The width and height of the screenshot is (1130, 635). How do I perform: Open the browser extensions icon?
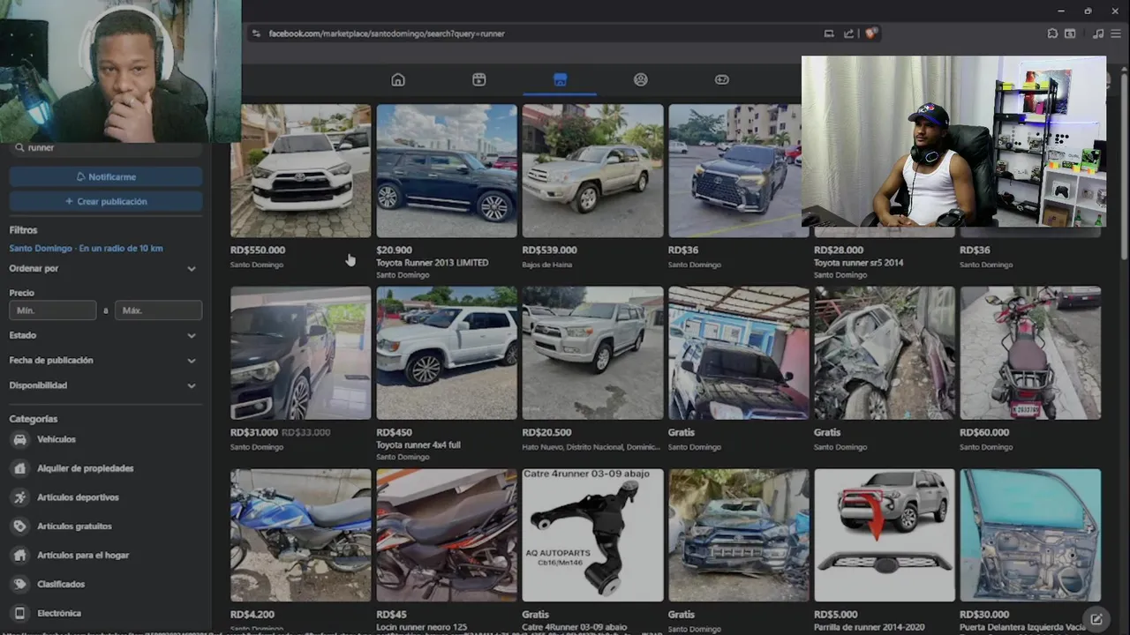(1052, 34)
